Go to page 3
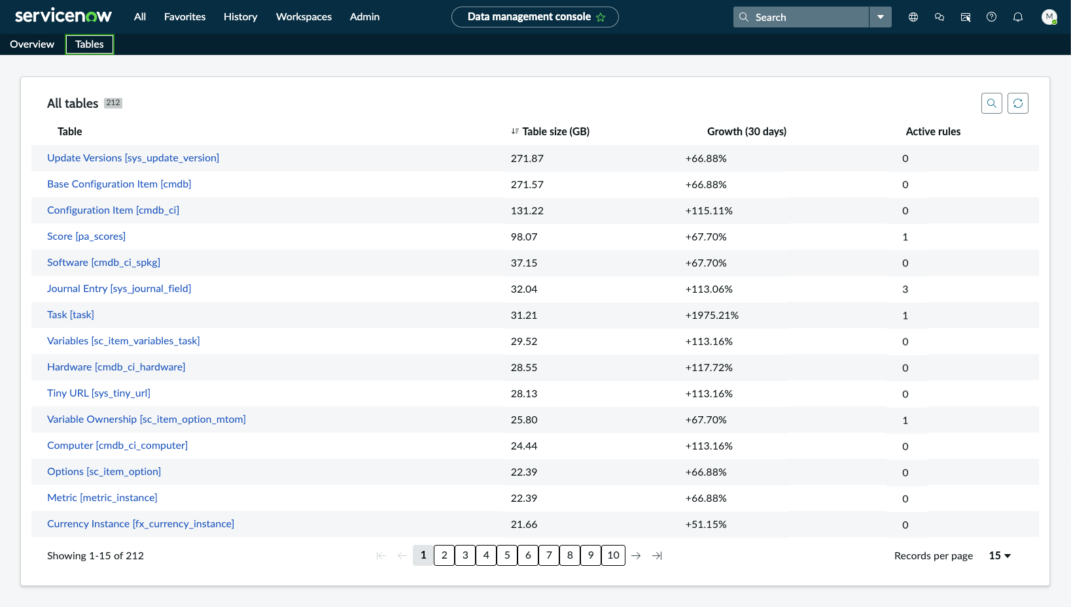Image resolution: width=1071 pixels, height=607 pixels. click(465, 555)
